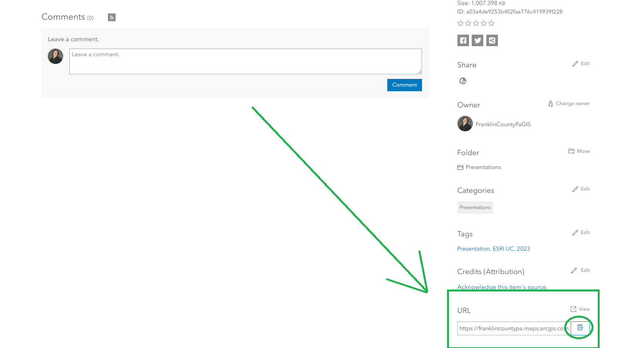
Task: Open the URL with the View icon
Action: pyautogui.click(x=580, y=308)
